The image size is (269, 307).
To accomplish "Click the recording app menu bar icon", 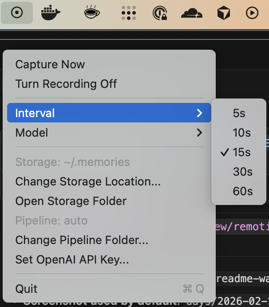I will coord(17,13).
